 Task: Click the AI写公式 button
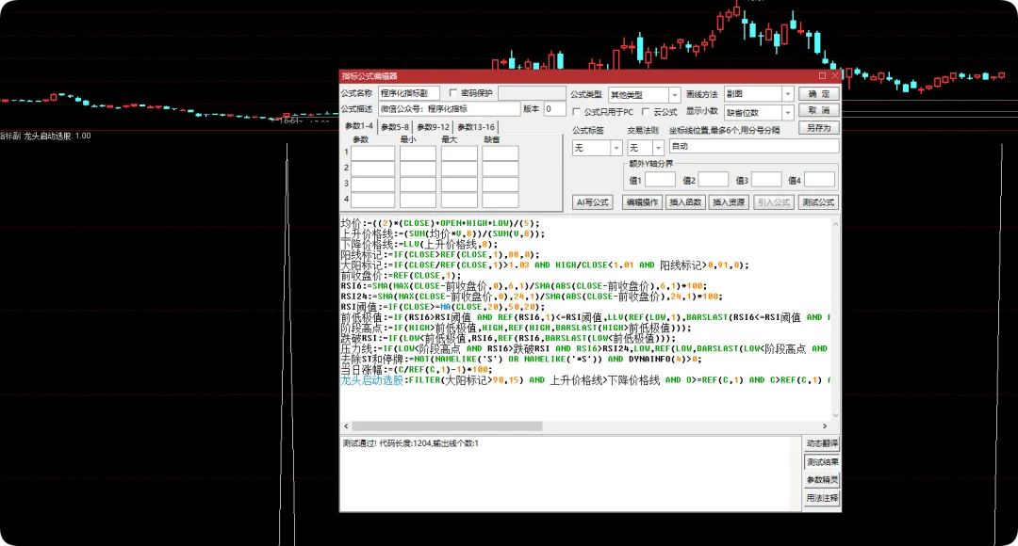592,202
